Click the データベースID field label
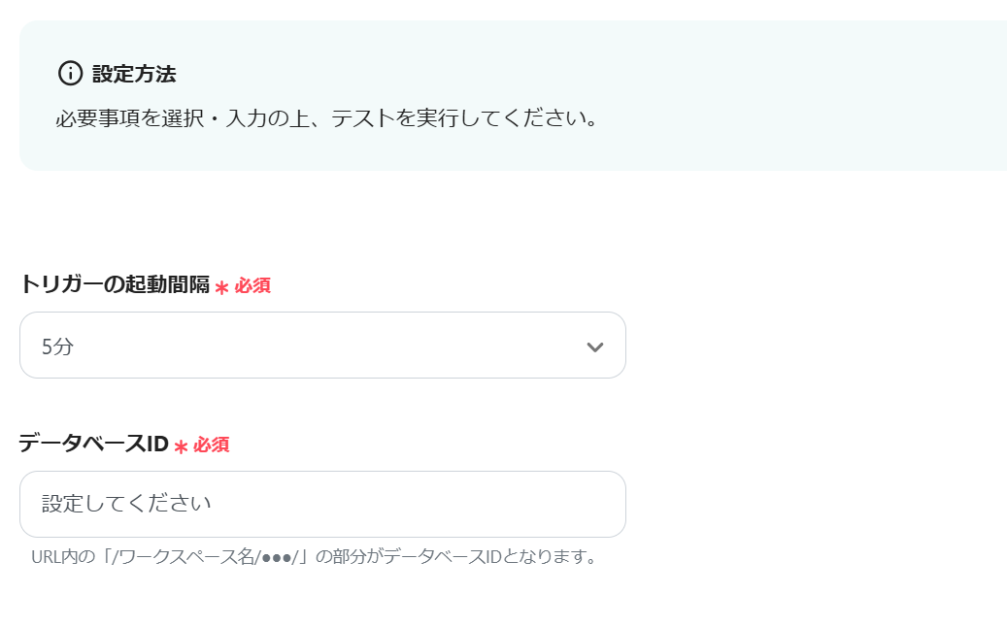1007x627 pixels. (93, 444)
